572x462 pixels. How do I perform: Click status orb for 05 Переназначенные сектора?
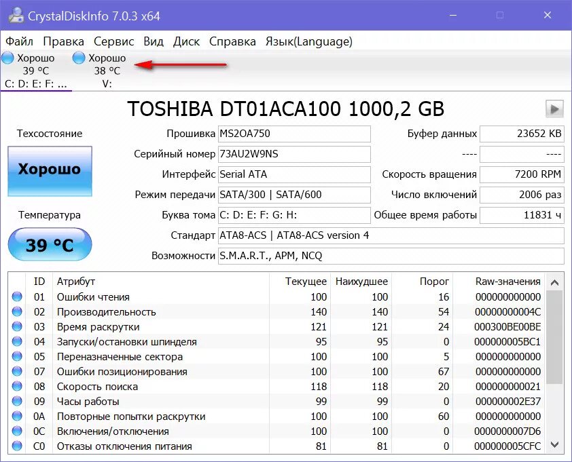(x=17, y=356)
